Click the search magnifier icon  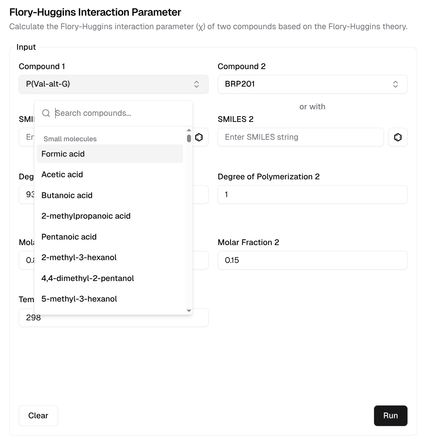(46, 113)
